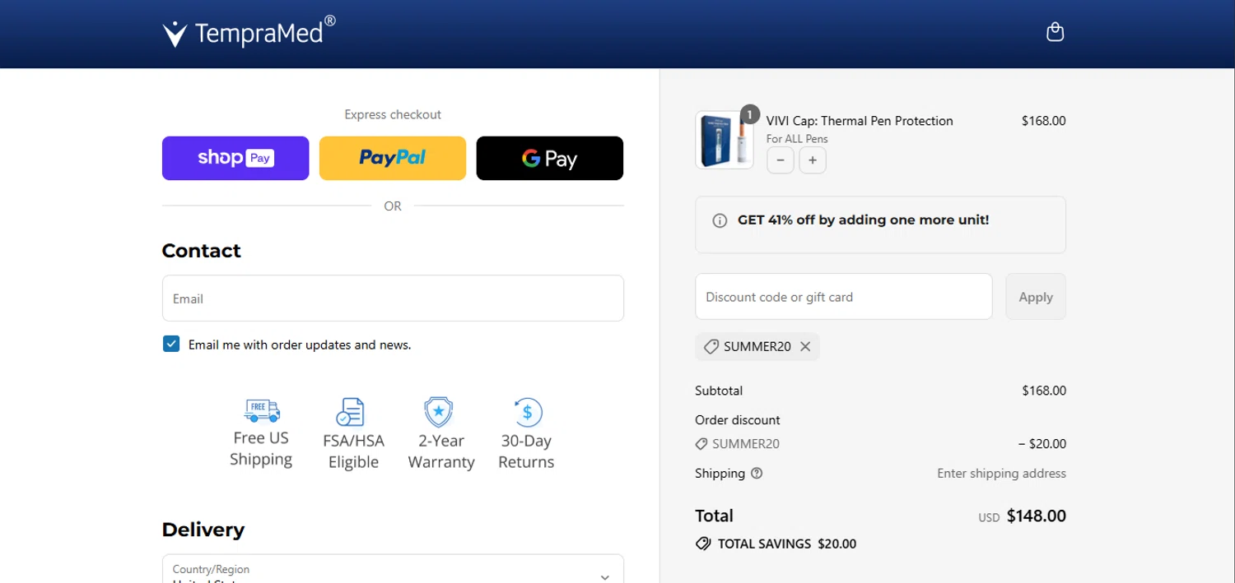Click the TempraMed logo
The height and width of the screenshot is (583, 1235).
249,32
